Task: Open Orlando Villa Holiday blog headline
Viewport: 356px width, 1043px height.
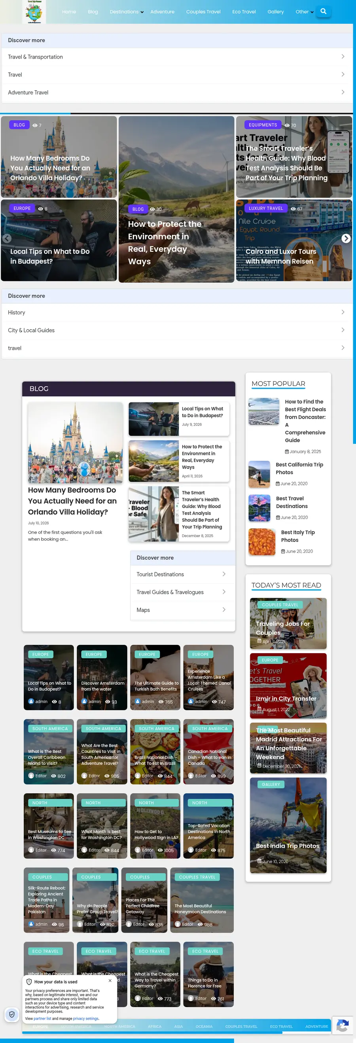Action: [x=72, y=501]
